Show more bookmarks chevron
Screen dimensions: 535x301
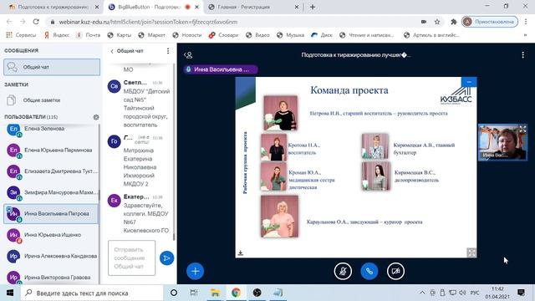525,35
